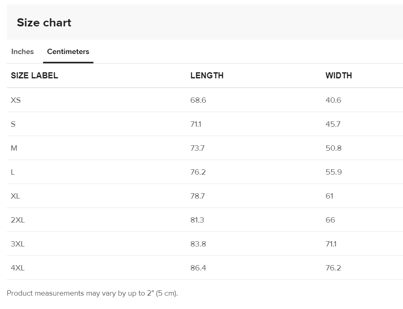
Task: Click the 2XL width value 66
Action: [330, 220]
